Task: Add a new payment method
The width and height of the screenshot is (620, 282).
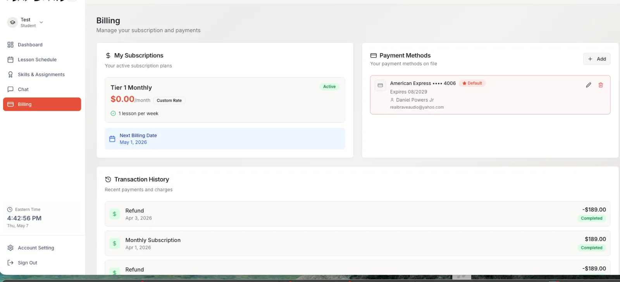Action: [597, 59]
